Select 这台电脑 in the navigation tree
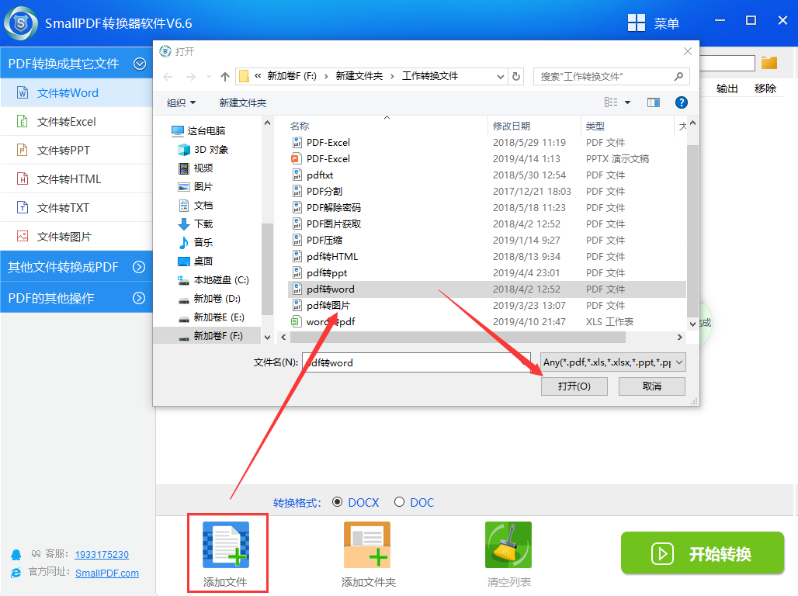The height and width of the screenshot is (596, 798). click(199, 131)
